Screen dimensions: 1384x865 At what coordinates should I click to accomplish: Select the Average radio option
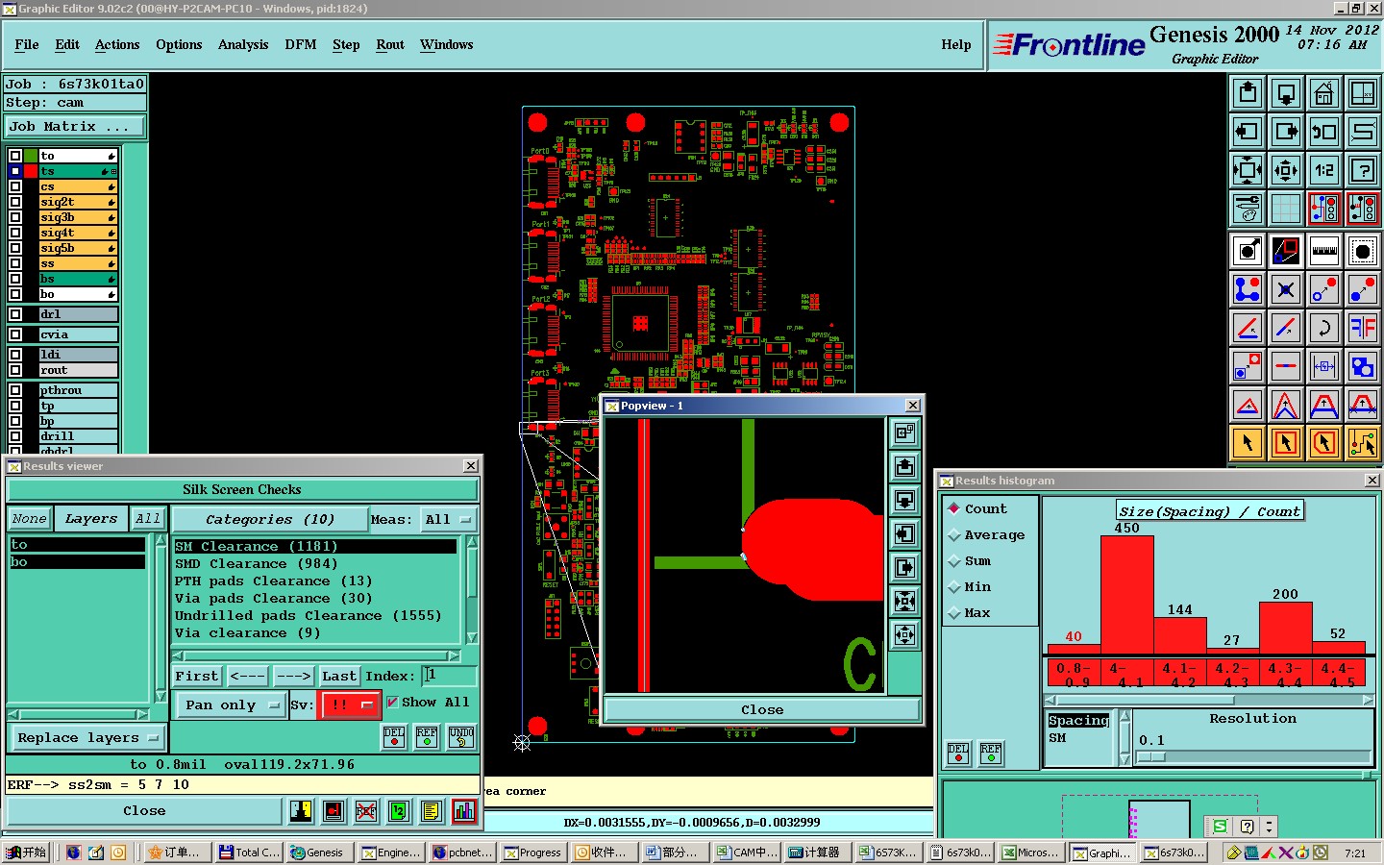click(954, 535)
